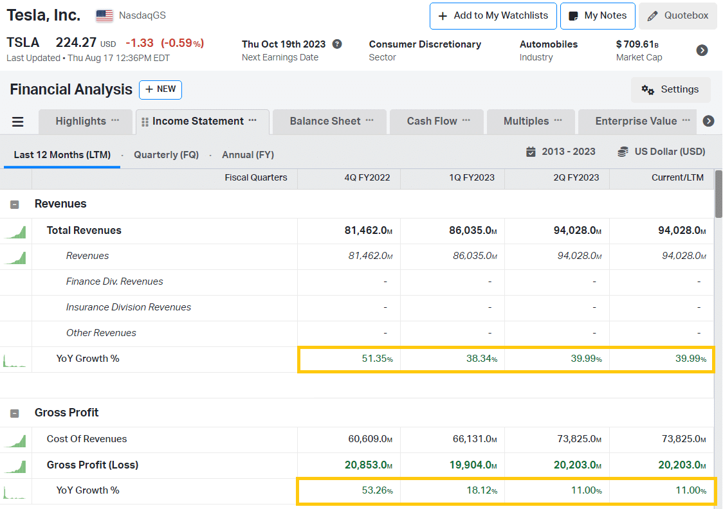The height and width of the screenshot is (509, 723).
Task: Click the coins icon beside US Dollar (USD)
Action: click(623, 152)
